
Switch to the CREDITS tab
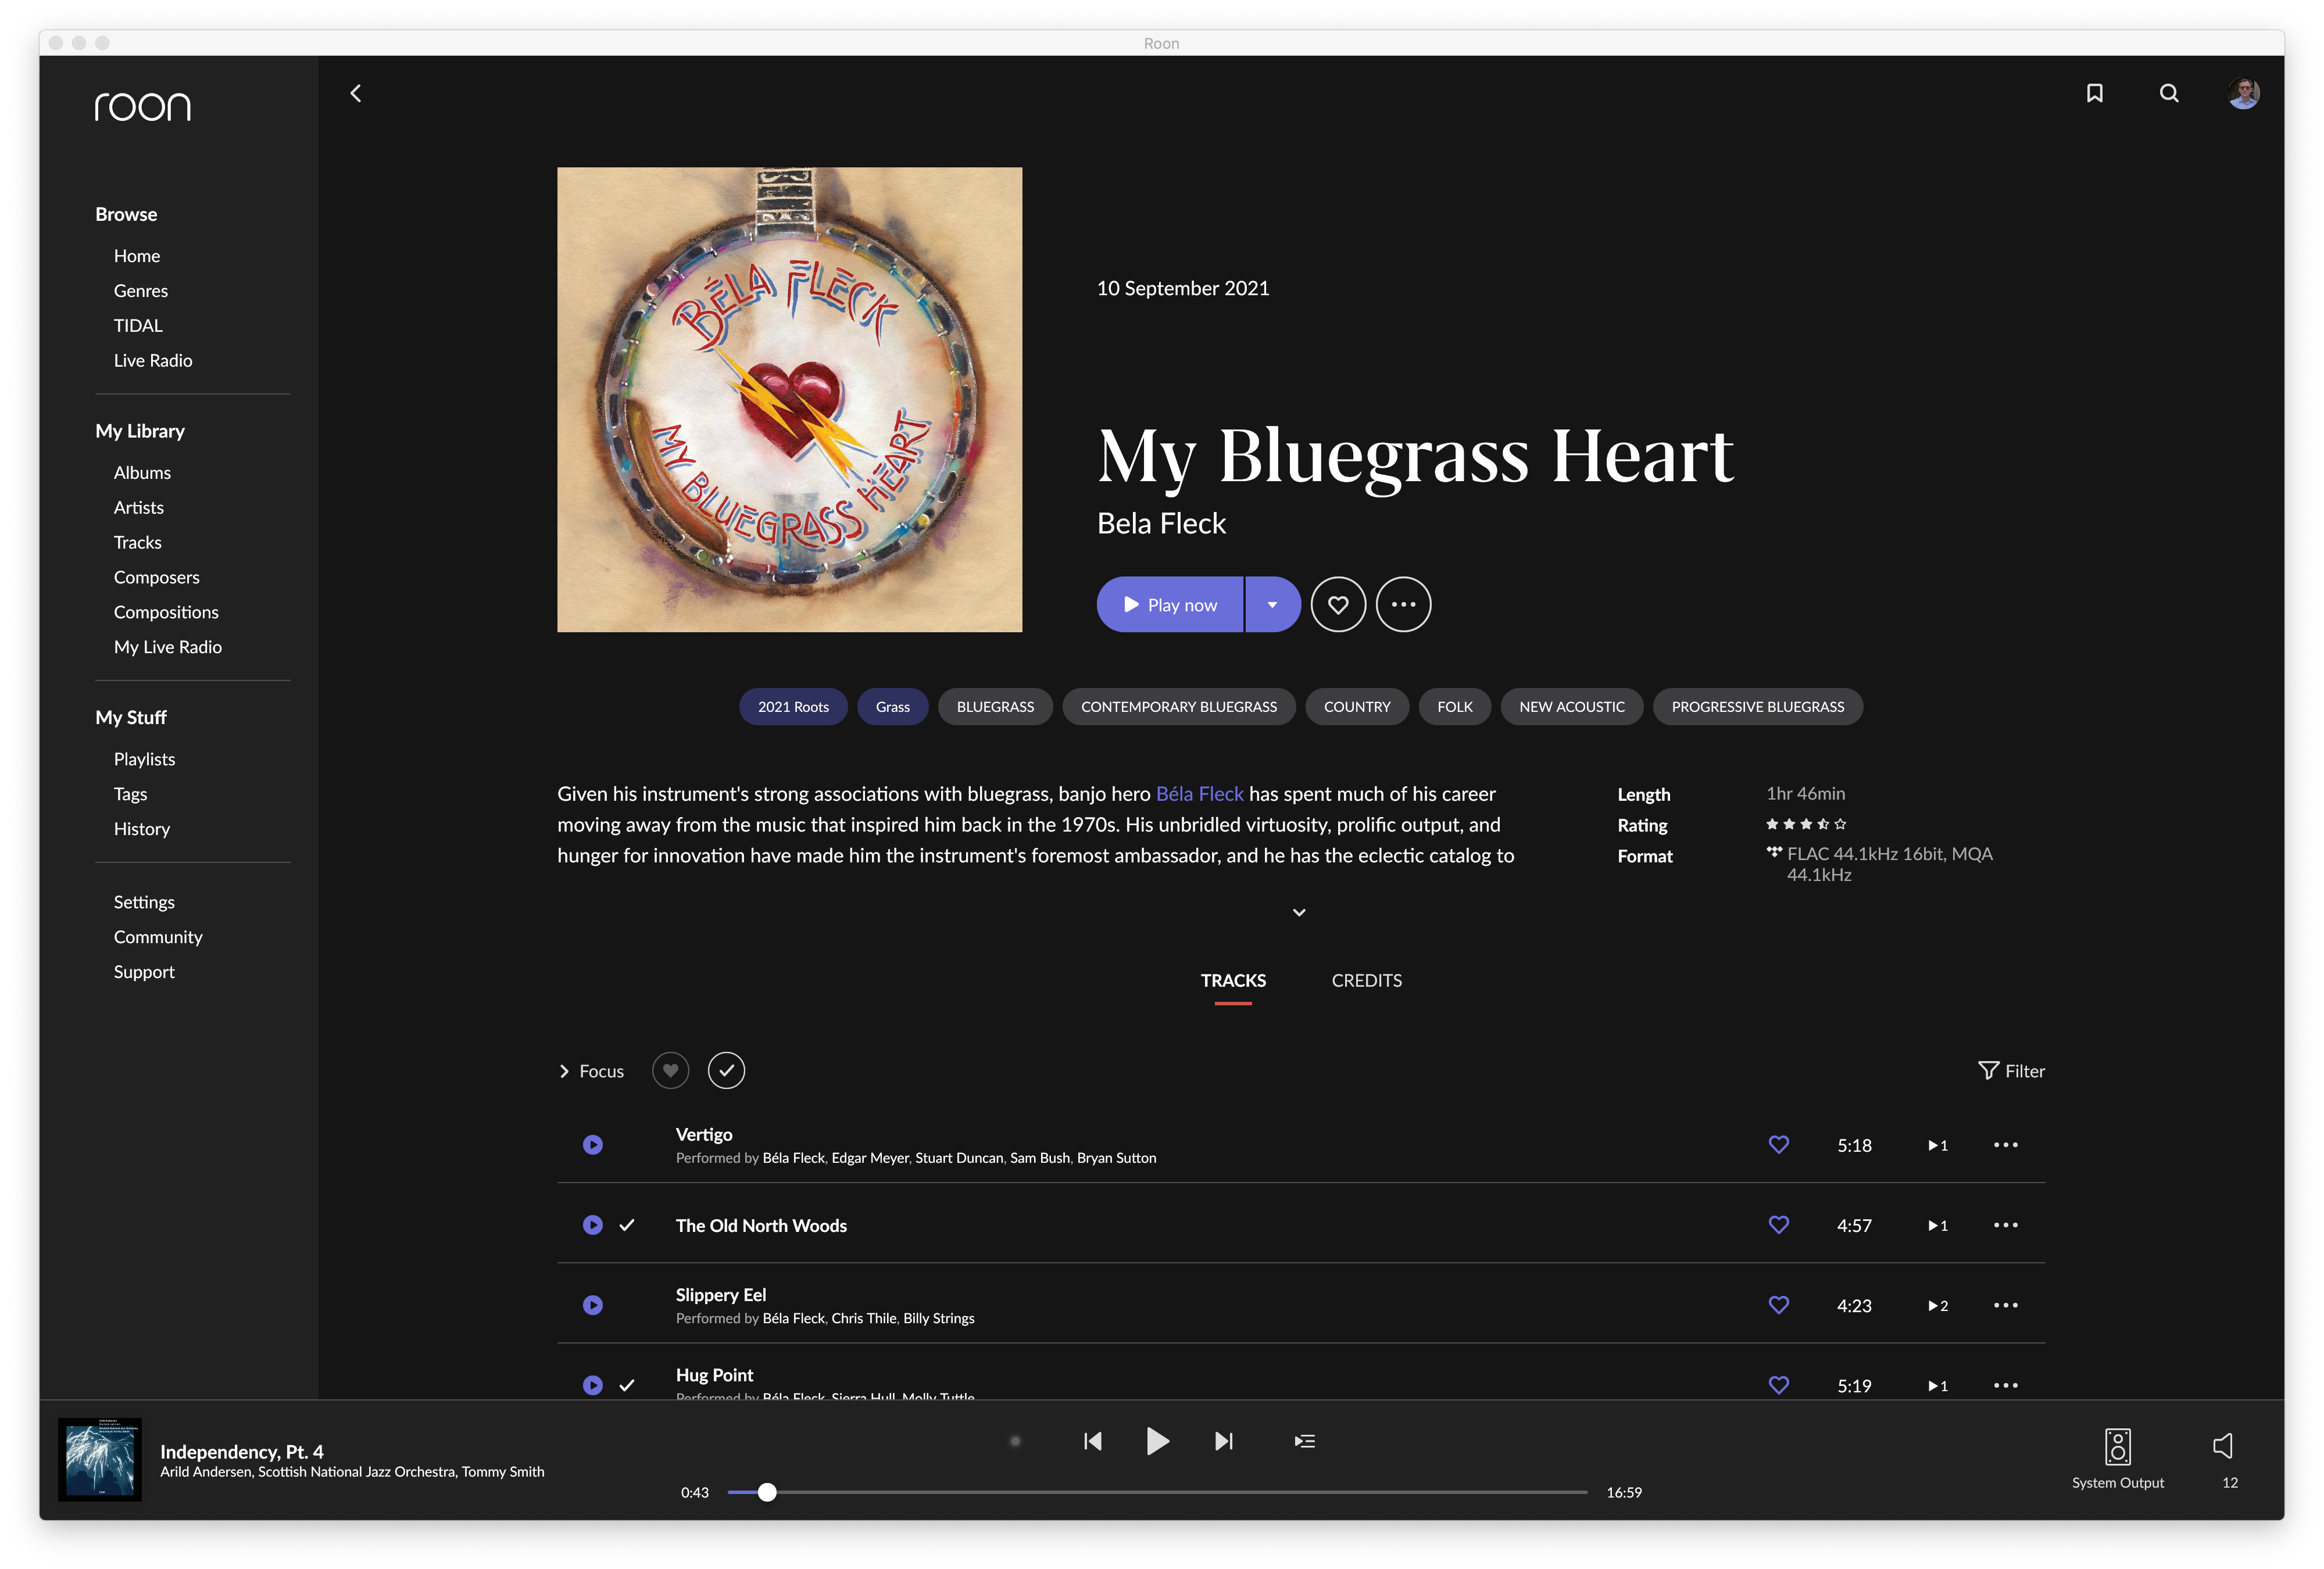[1366, 980]
